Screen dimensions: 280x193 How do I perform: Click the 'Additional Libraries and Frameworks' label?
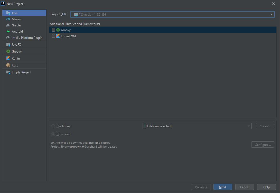click(x=75, y=24)
